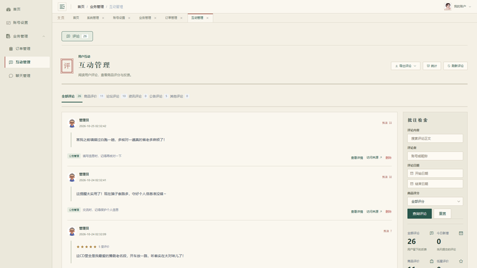Click the red 评 seal icon
The image size is (477, 268).
click(x=67, y=66)
